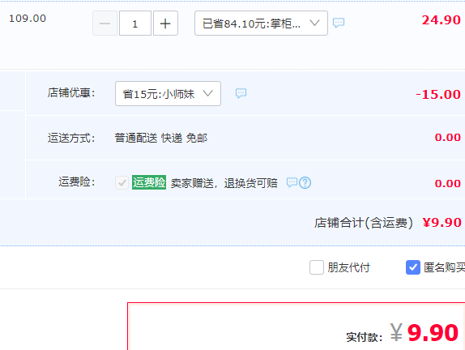Click the comment icon beside 店铺优惠 dropdown
The height and width of the screenshot is (350, 465).
click(x=241, y=93)
